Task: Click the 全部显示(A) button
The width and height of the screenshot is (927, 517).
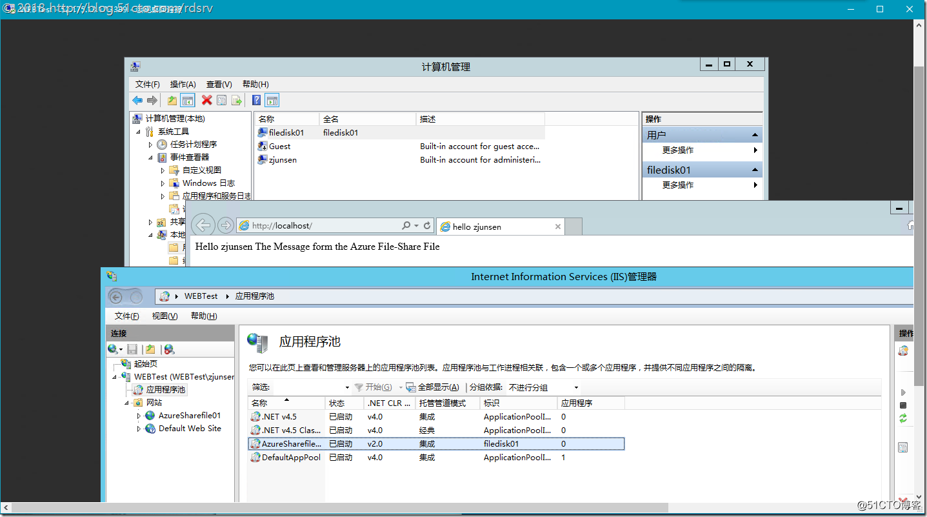Action: coord(433,387)
